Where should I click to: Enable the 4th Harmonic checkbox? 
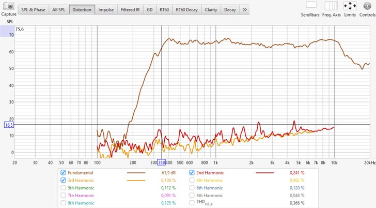192,180
